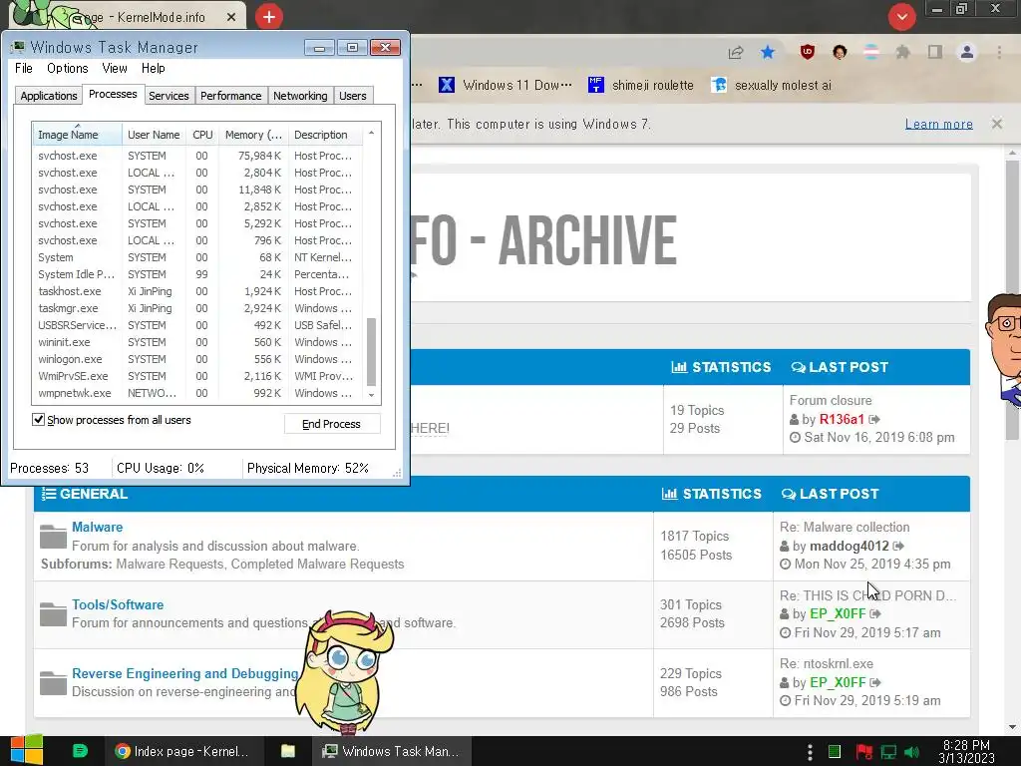The image size is (1021, 766).
Task: Open the Completed Malware Requests subforum
Action: 318,565
